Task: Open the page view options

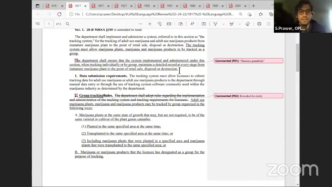Action: coord(181,24)
